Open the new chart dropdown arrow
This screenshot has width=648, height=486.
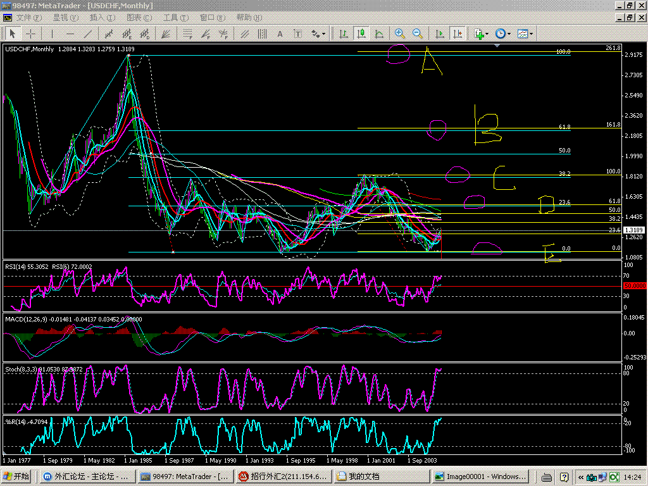(487, 34)
